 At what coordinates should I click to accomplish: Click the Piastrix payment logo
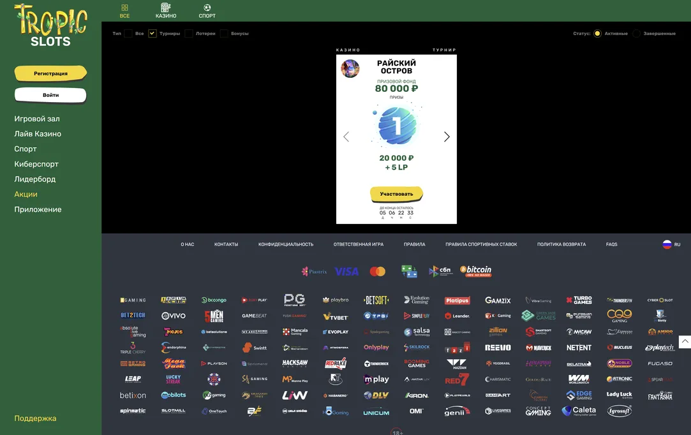pyautogui.click(x=314, y=272)
